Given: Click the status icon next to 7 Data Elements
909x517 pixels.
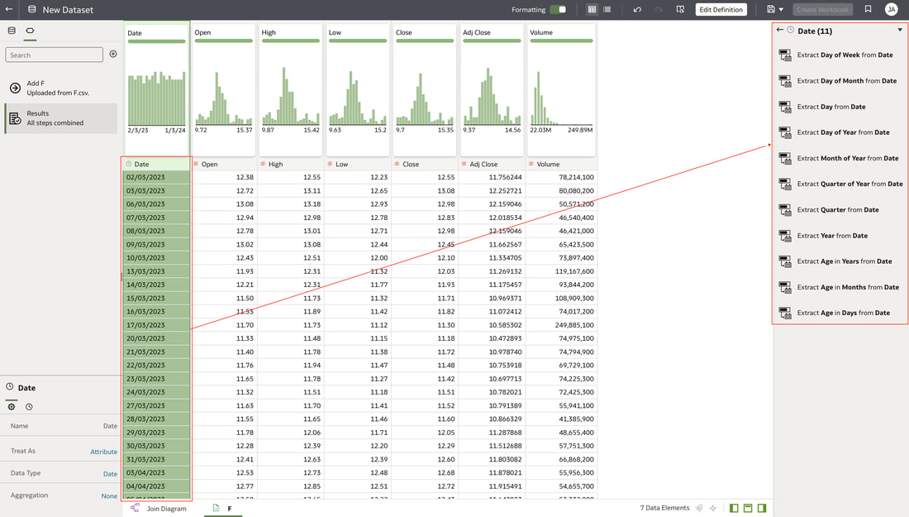Looking at the screenshot, I should (x=700, y=508).
